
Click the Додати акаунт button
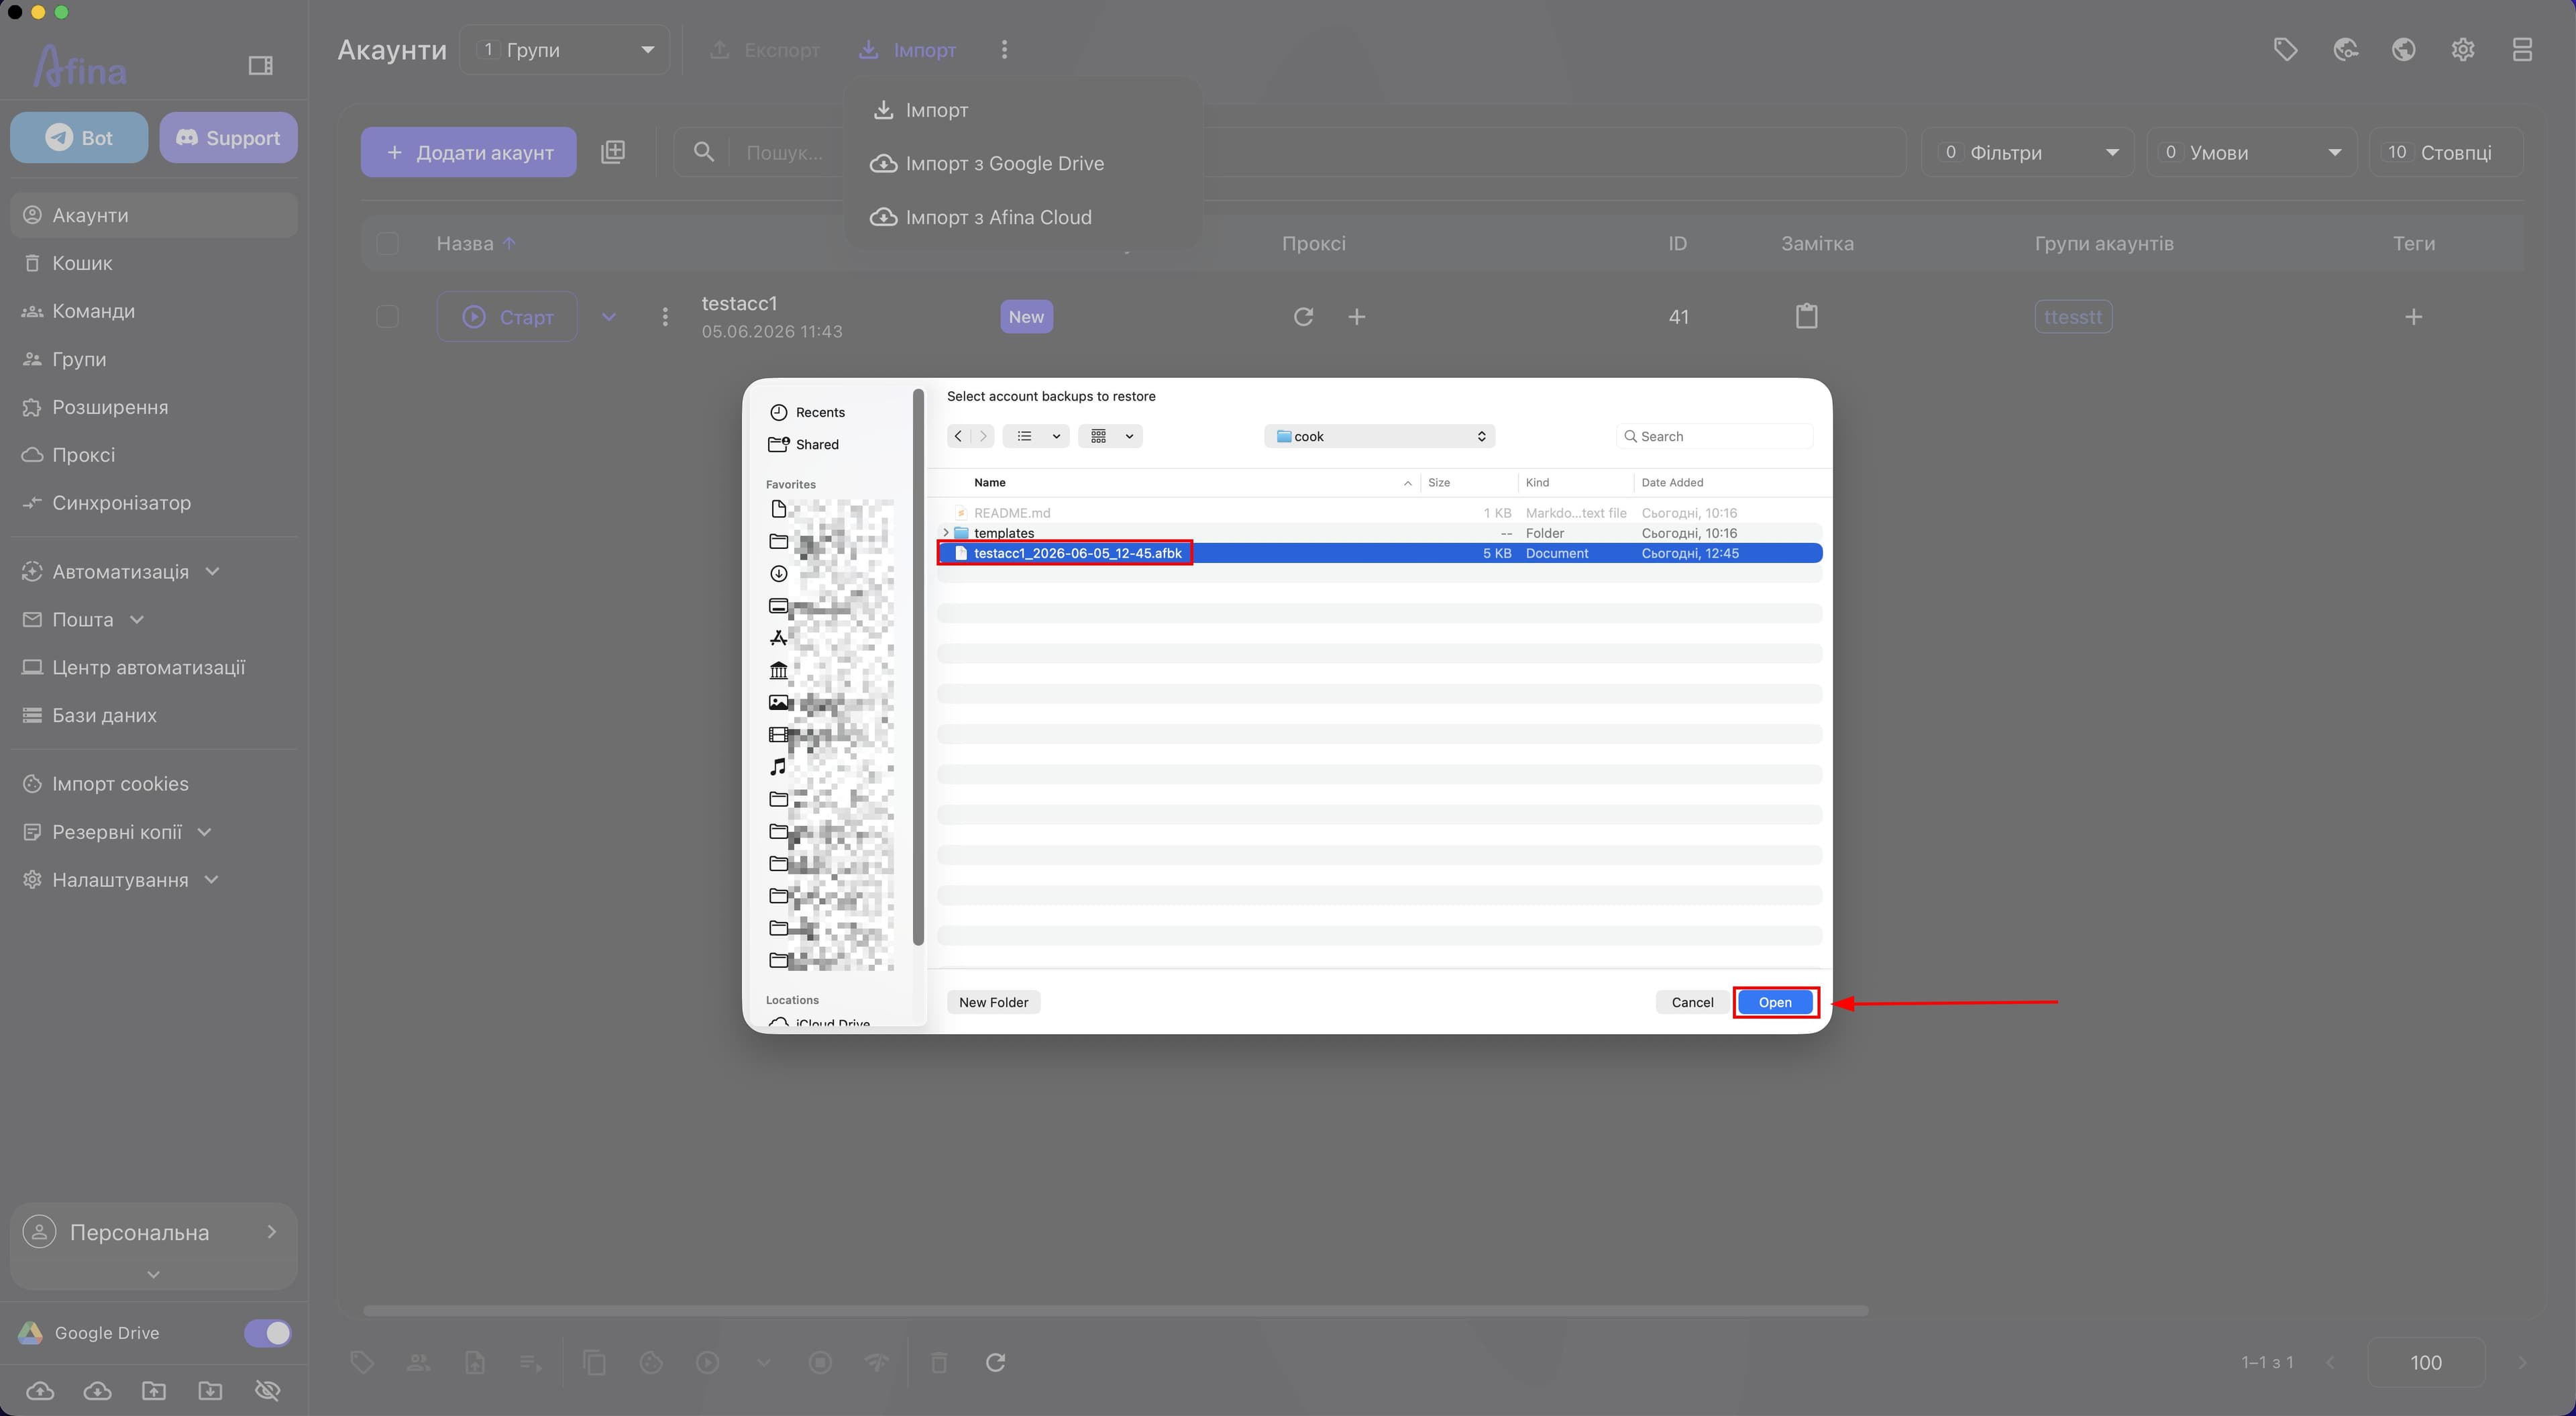468,152
